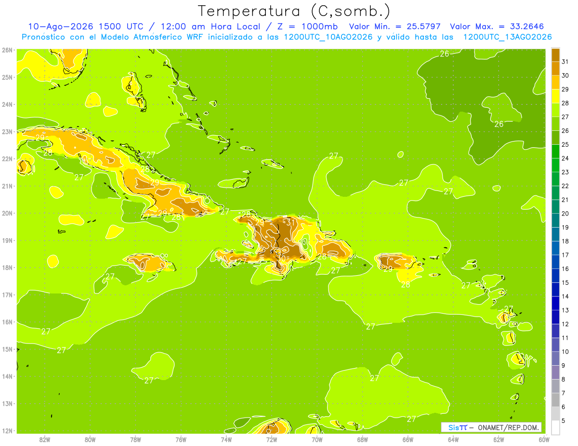The height and width of the screenshot is (446, 578).
Task: Click the 76W longitude axis label
Action: click(181, 439)
